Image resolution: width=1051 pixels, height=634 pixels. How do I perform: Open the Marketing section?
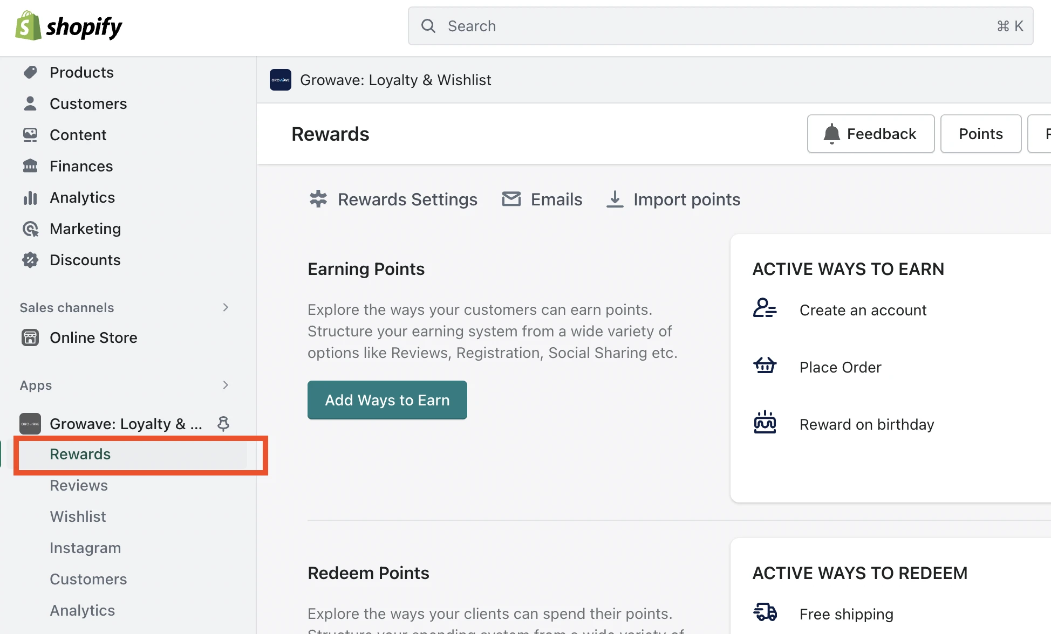point(85,229)
